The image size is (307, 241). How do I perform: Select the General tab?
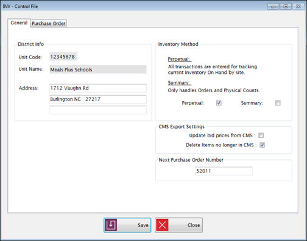[x=19, y=23]
